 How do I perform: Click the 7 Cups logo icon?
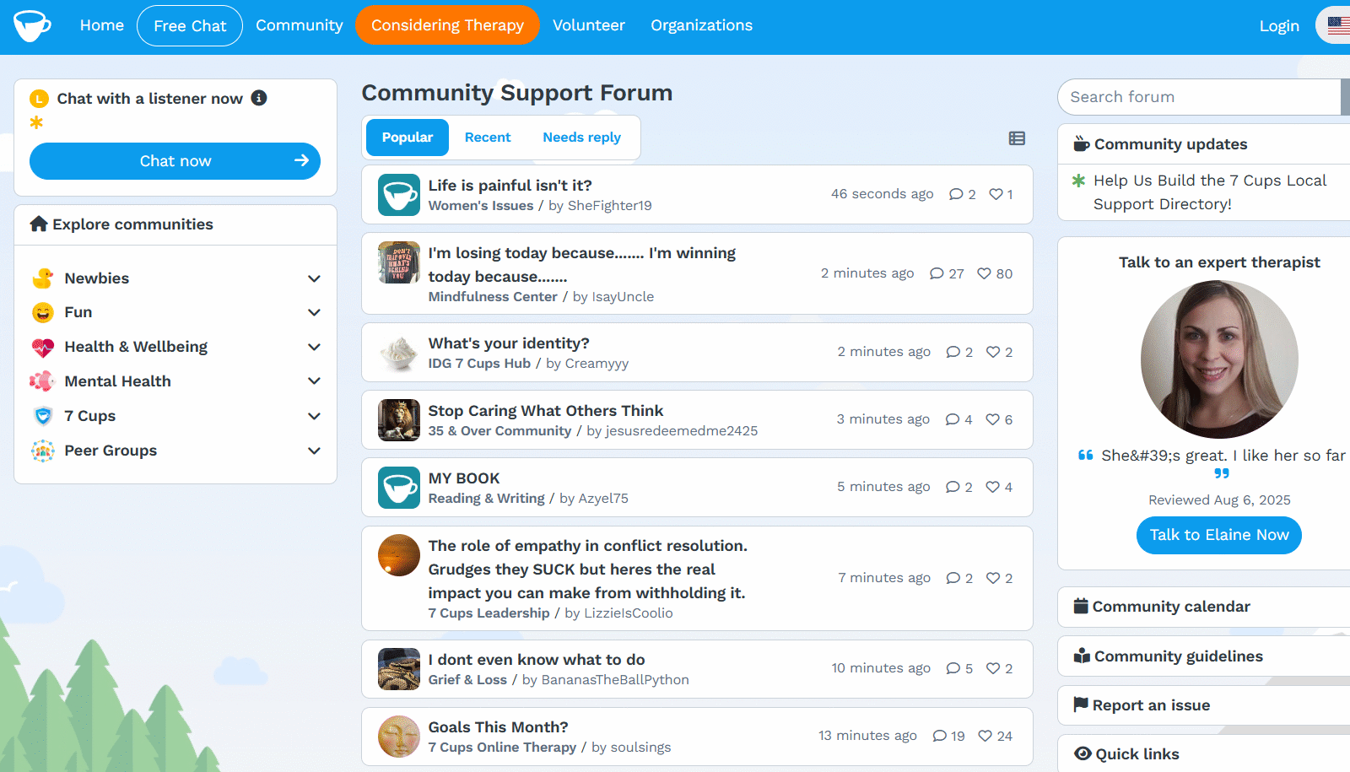[32, 26]
